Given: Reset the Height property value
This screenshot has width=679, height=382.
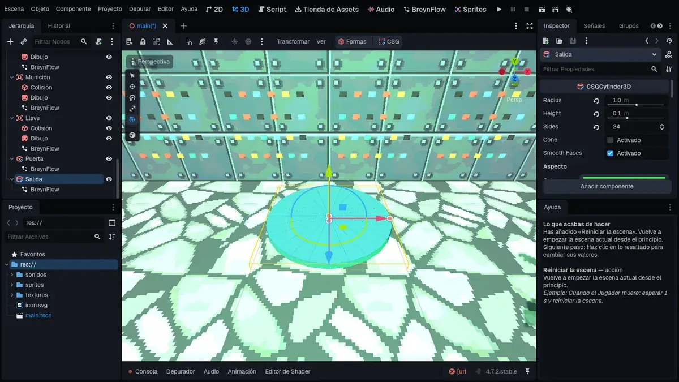Looking at the screenshot, I should coord(596,114).
